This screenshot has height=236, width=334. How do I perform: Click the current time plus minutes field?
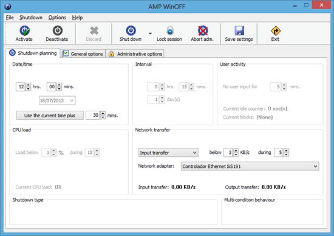click(93, 116)
